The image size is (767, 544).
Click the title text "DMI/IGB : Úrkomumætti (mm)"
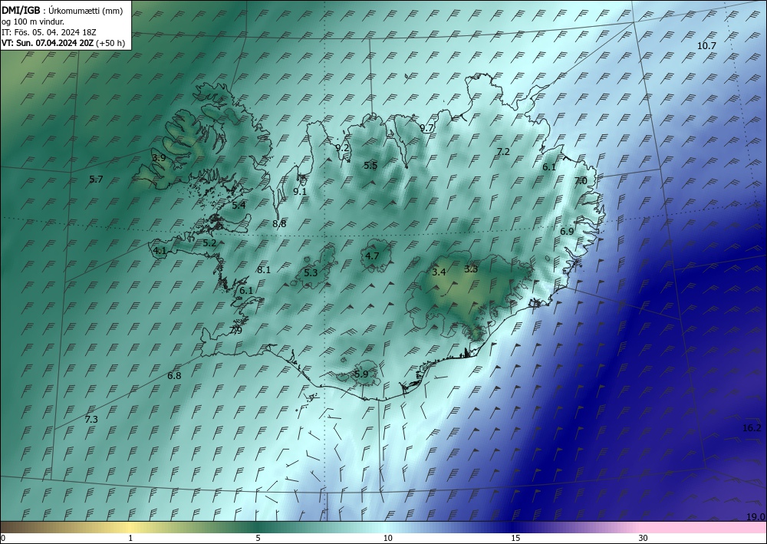click(x=62, y=10)
